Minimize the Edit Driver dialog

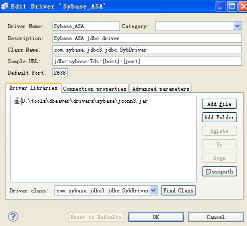pyautogui.click(x=220, y=7)
